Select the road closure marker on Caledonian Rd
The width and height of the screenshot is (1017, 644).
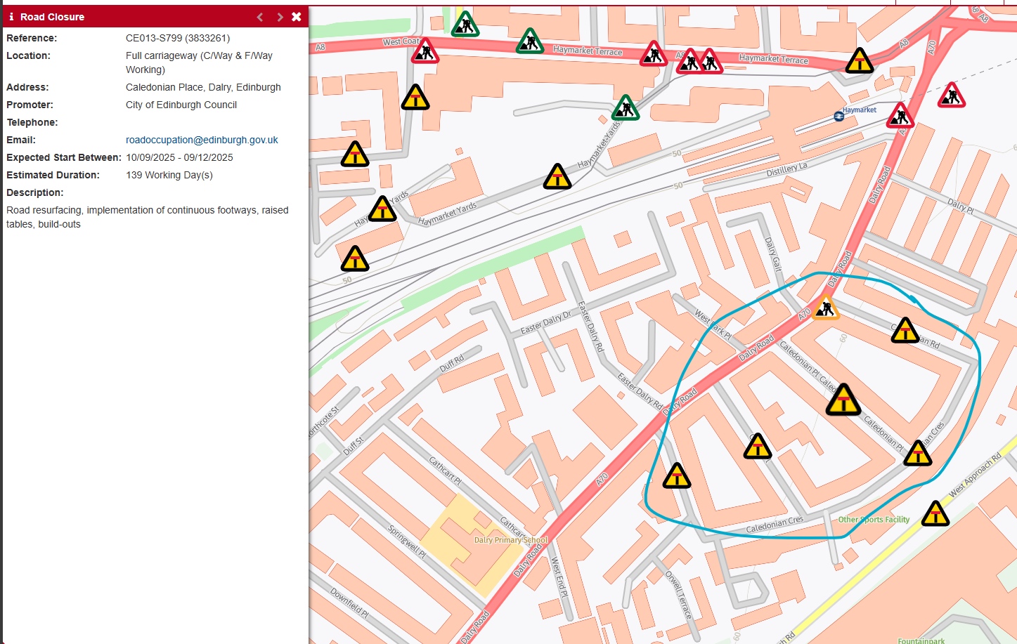[905, 331]
